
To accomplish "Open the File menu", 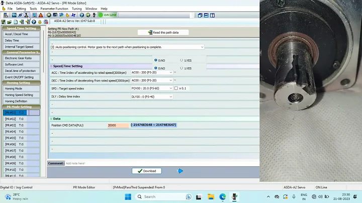I will tap(10, 9).
